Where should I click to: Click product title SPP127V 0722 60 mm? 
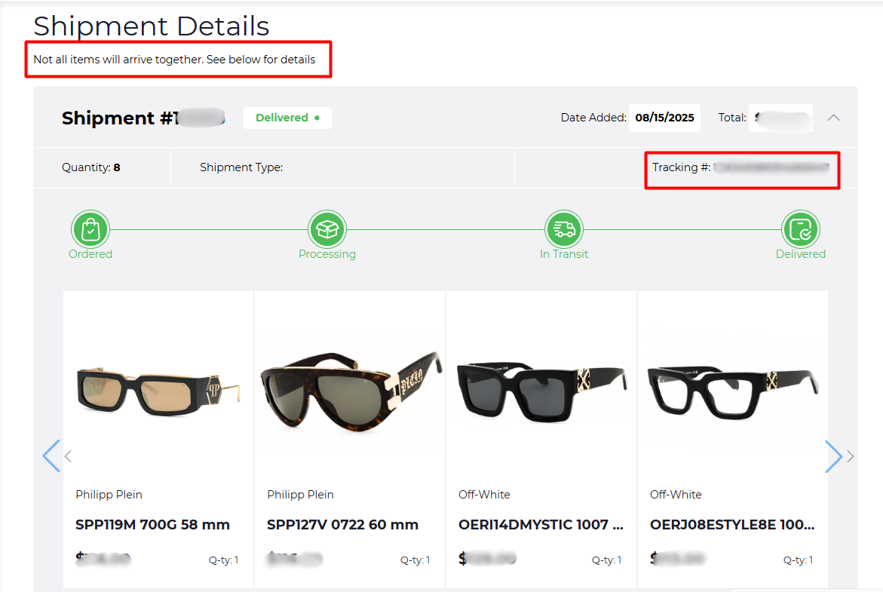click(342, 524)
